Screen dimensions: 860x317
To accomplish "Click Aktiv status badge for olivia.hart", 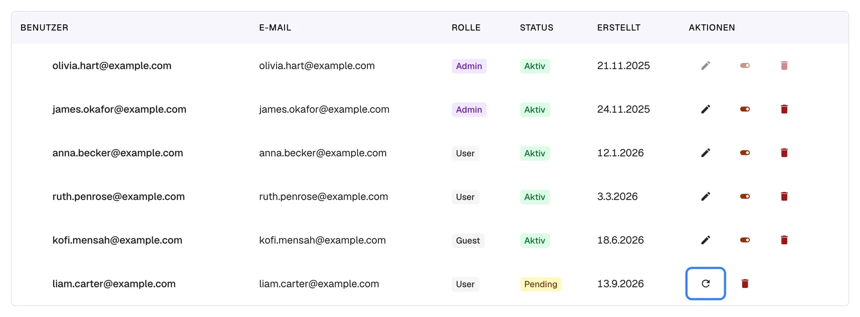I will [x=535, y=66].
